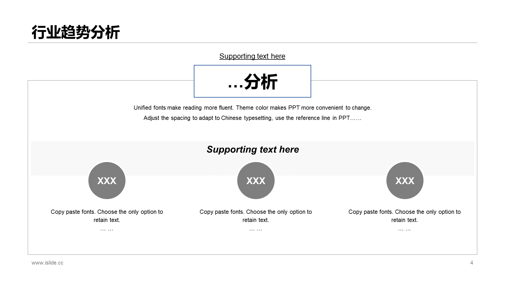Click the ellipsis under the middle text block

point(256,230)
